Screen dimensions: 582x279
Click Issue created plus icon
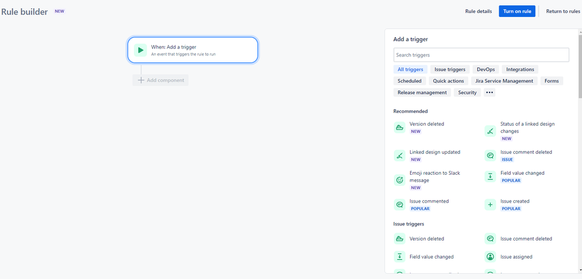(x=491, y=204)
